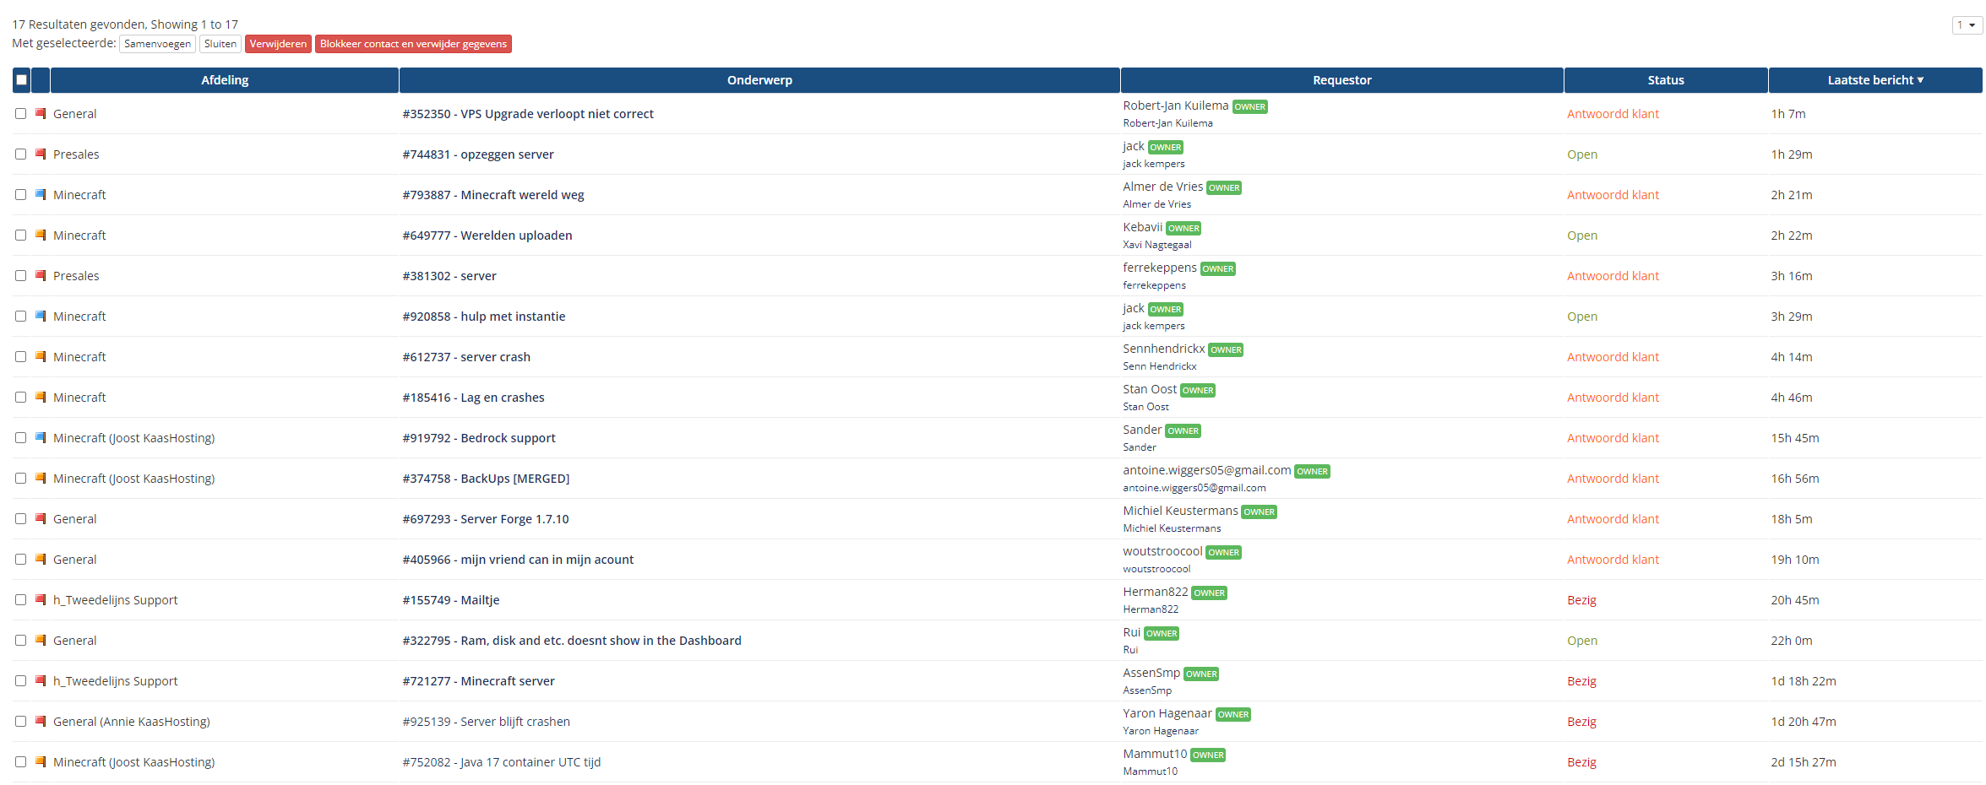Click the red priority flag on ticket #352350
The height and width of the screenshot is (785, 1986).
tap(40, 113)
